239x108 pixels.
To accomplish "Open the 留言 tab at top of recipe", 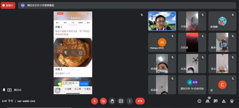I will coord(88,22).
